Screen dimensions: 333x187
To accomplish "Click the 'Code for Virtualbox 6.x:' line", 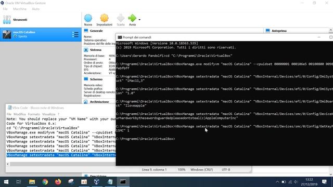I will click(x=31, y=124).
